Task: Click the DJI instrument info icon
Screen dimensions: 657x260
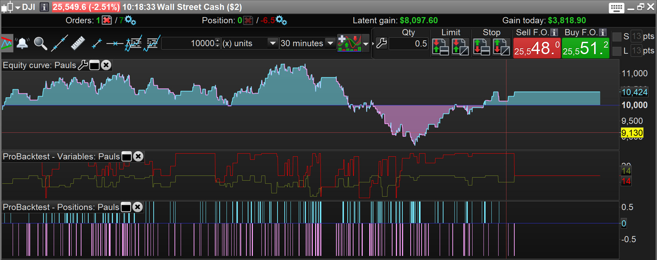Action: (44, 7)
